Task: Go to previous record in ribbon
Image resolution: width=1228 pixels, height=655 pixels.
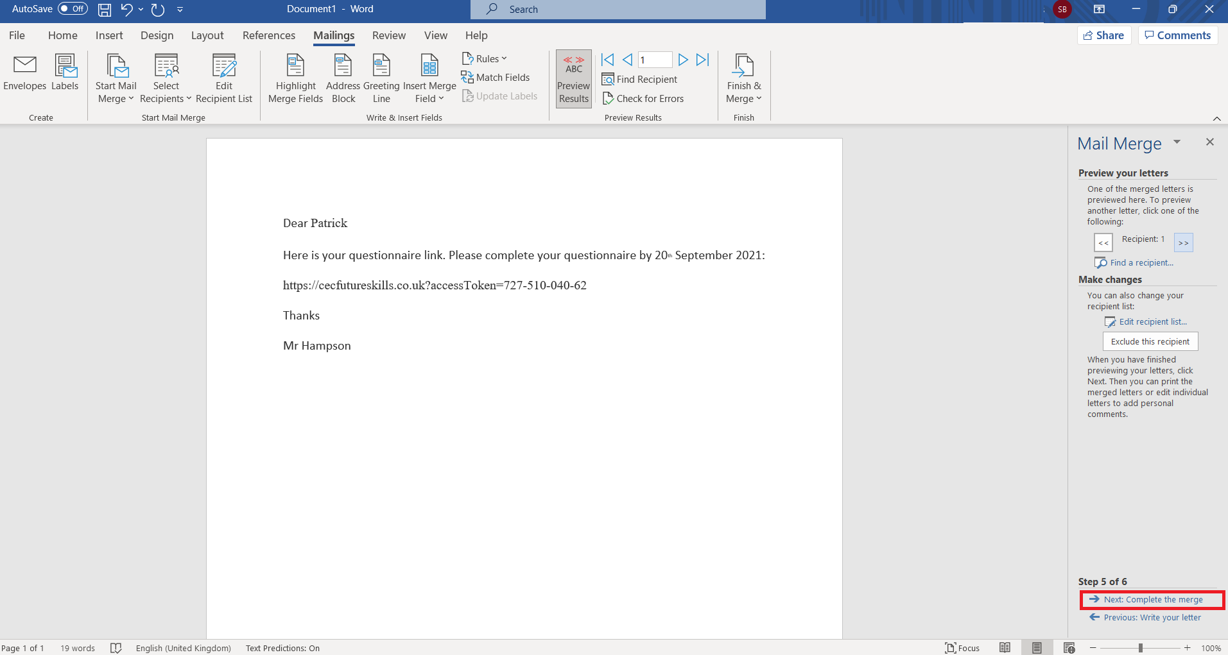Action: 627,60
